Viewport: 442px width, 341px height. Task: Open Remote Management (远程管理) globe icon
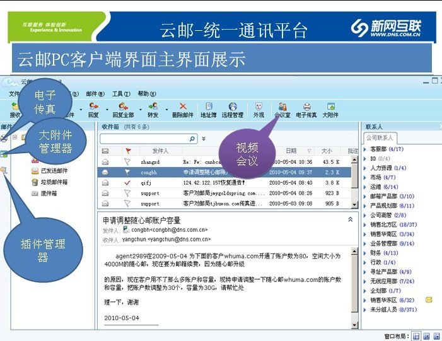(233, 107)
